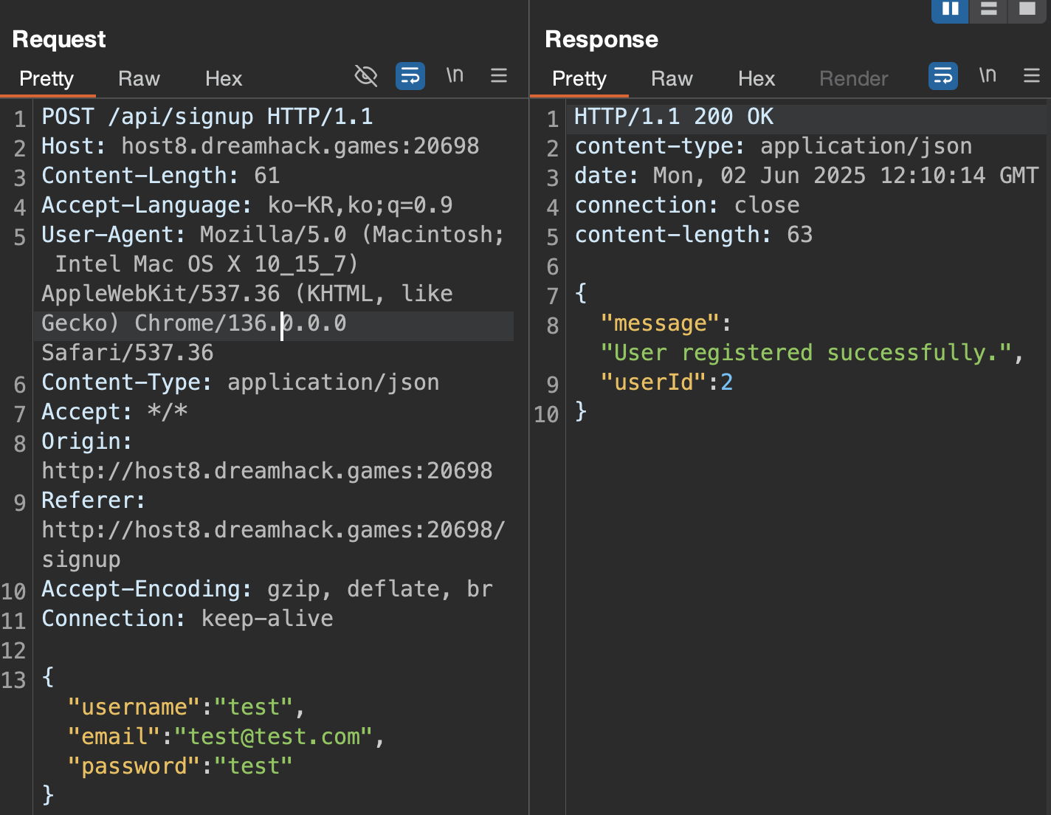Click the Referer header name
This screenshot has width=1051, height=815.
(x=94, y=501)
